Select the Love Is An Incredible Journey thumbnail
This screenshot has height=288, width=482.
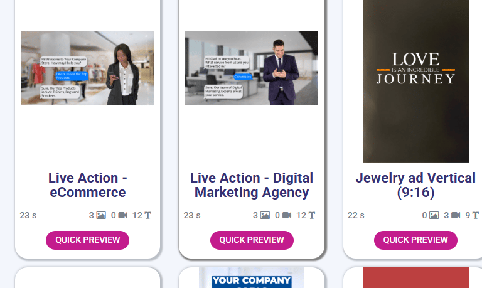click(415, 81)
